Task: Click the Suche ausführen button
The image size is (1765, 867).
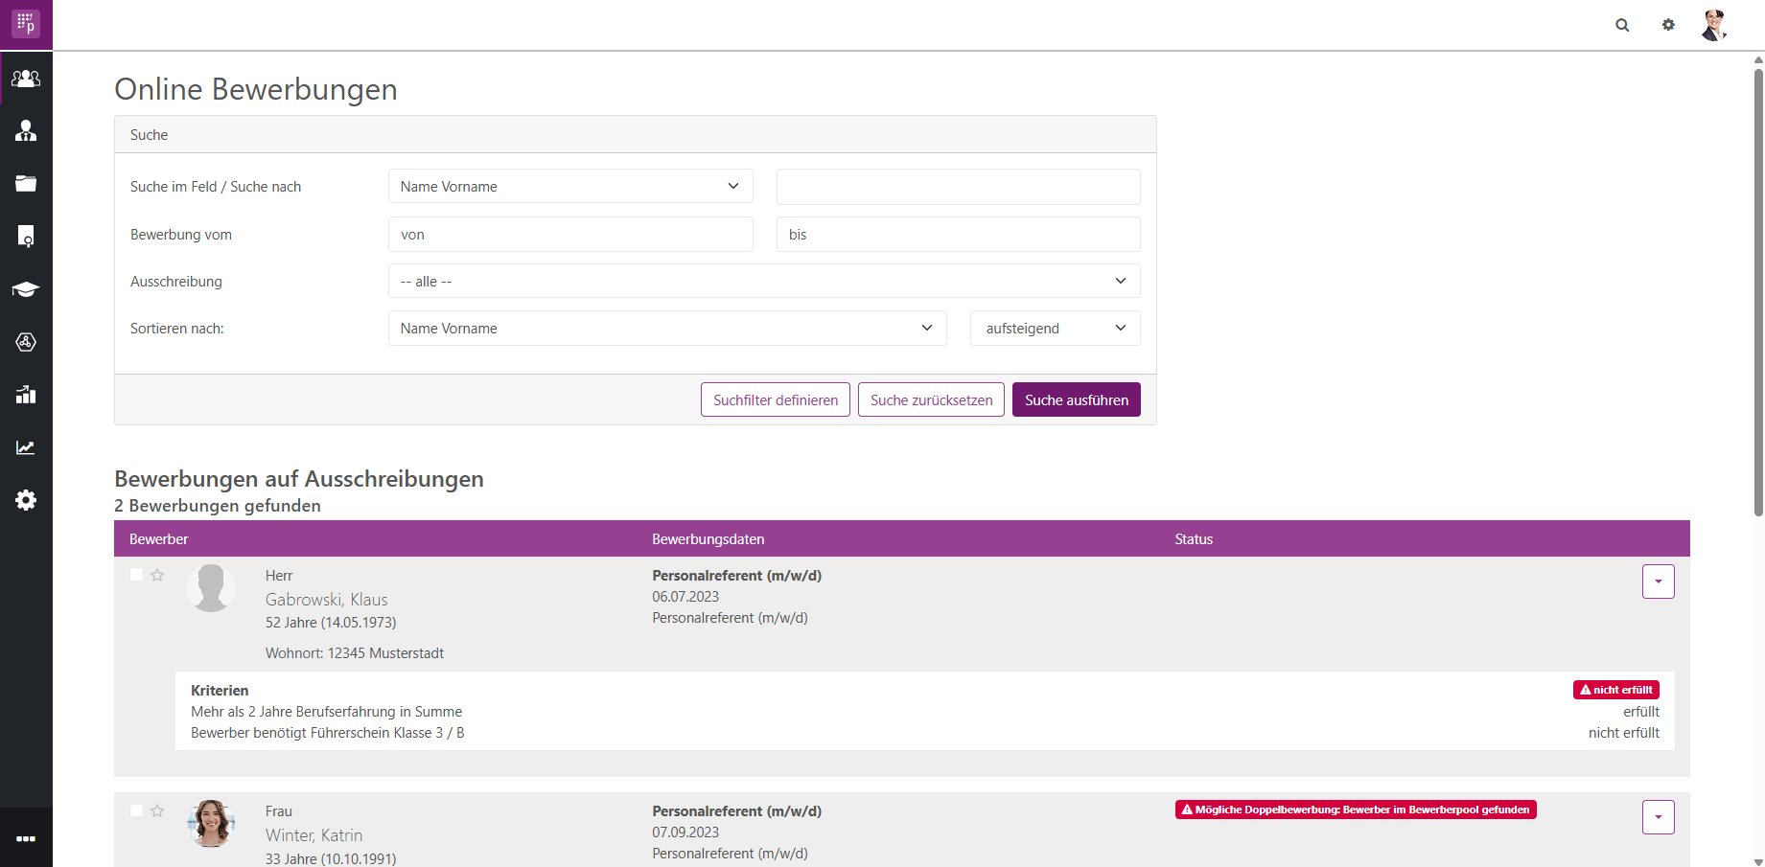Action: point(1077,400)
